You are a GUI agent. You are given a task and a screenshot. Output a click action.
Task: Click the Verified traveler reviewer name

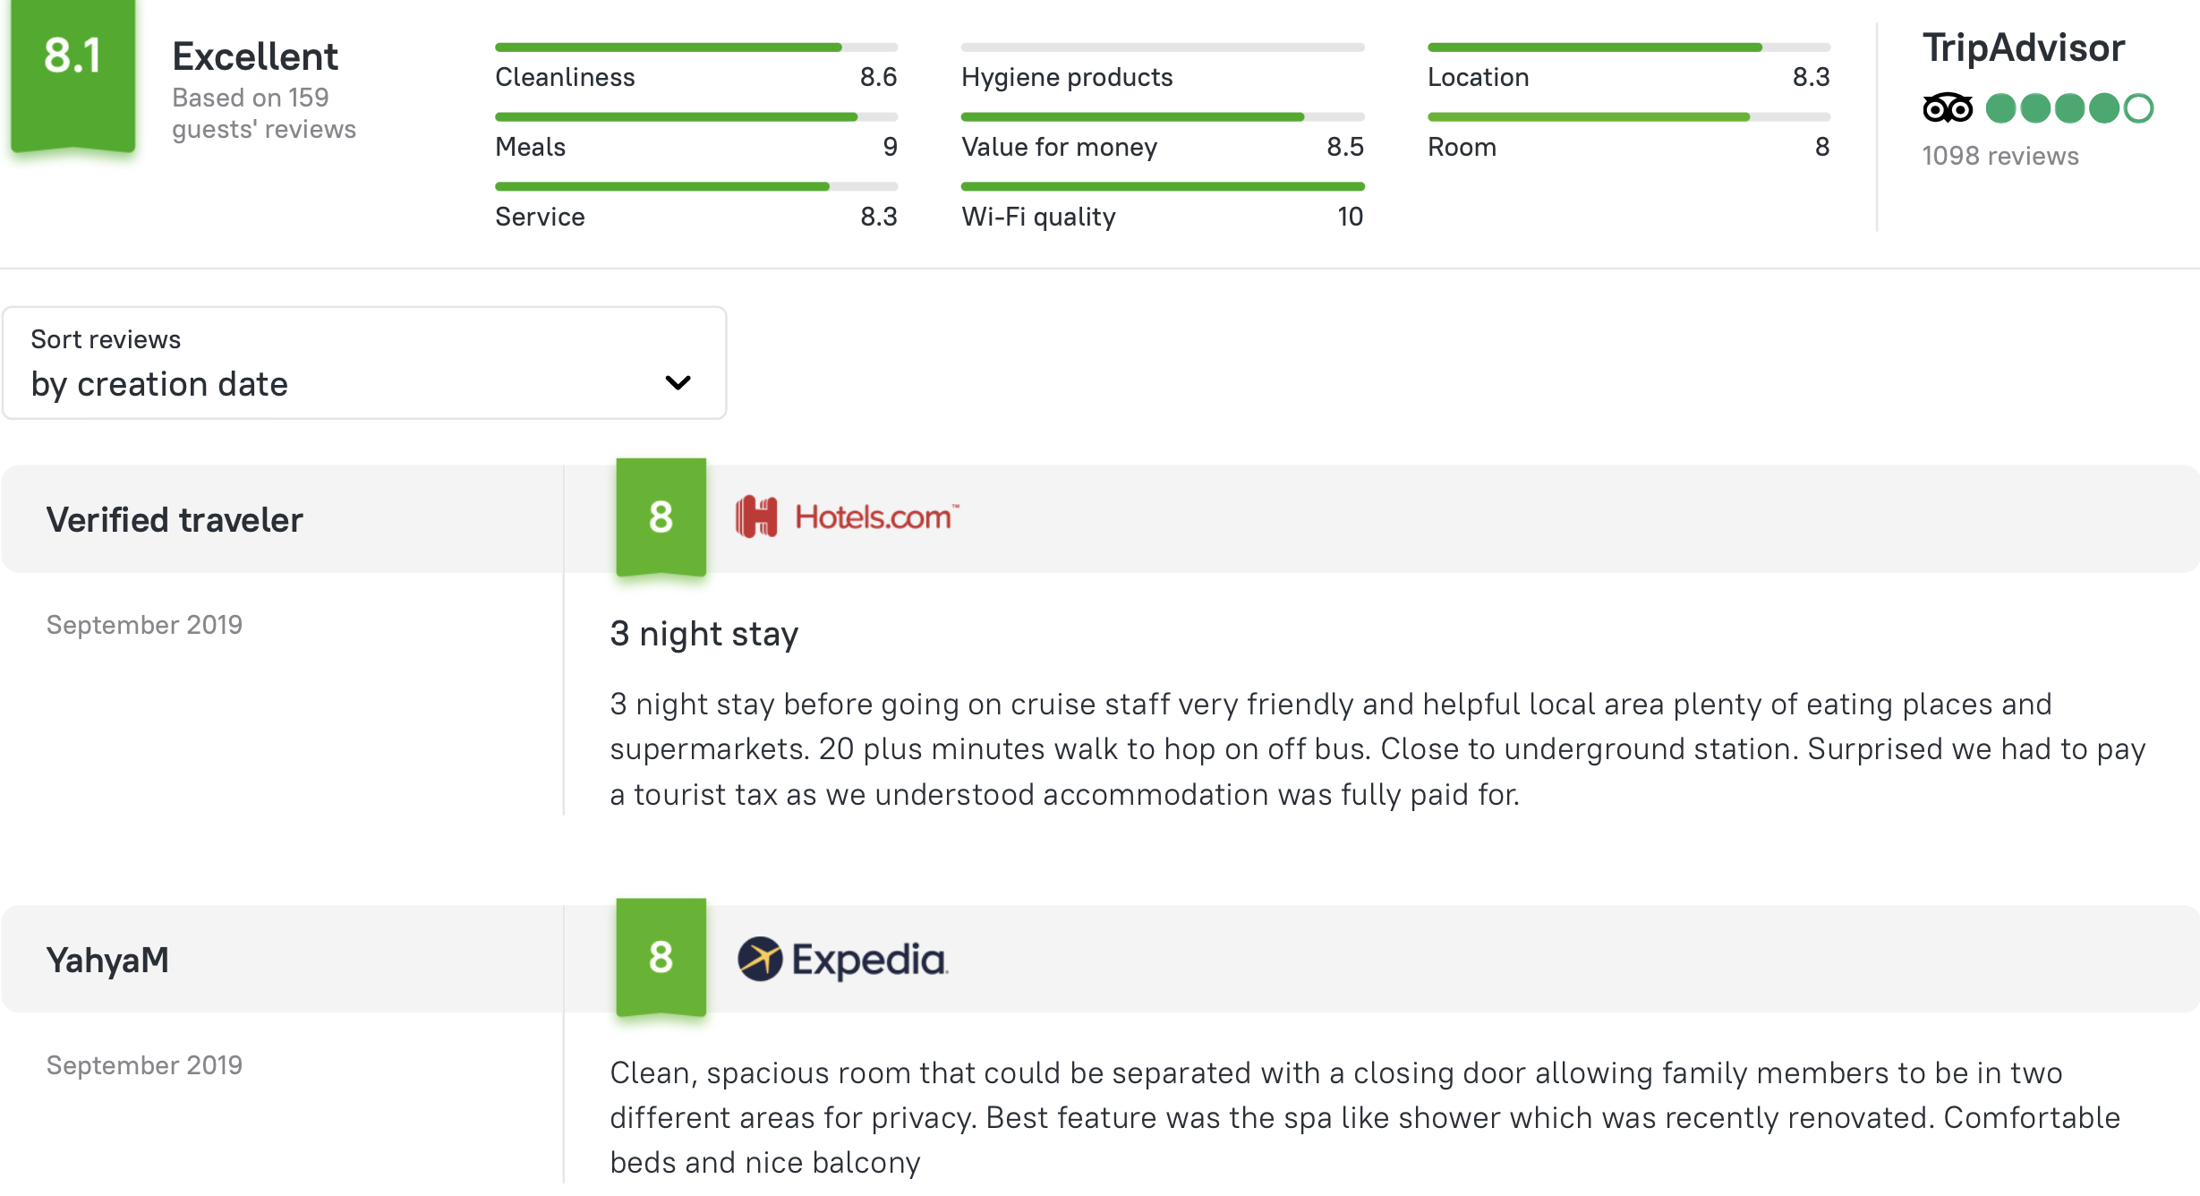[175, 520]
